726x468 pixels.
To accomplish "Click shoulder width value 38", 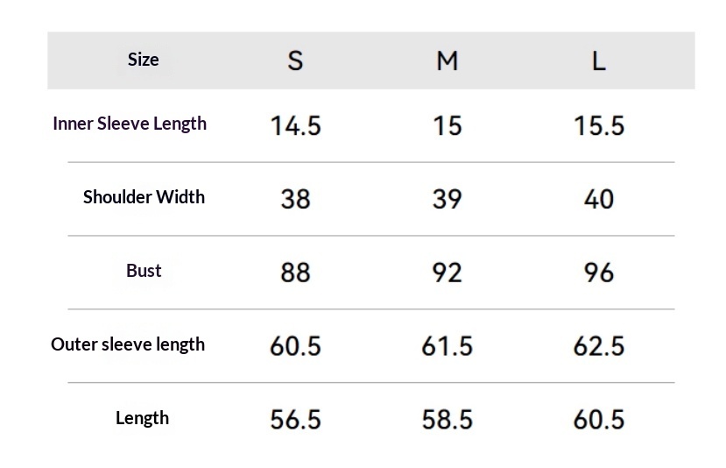I will point(295,199).
